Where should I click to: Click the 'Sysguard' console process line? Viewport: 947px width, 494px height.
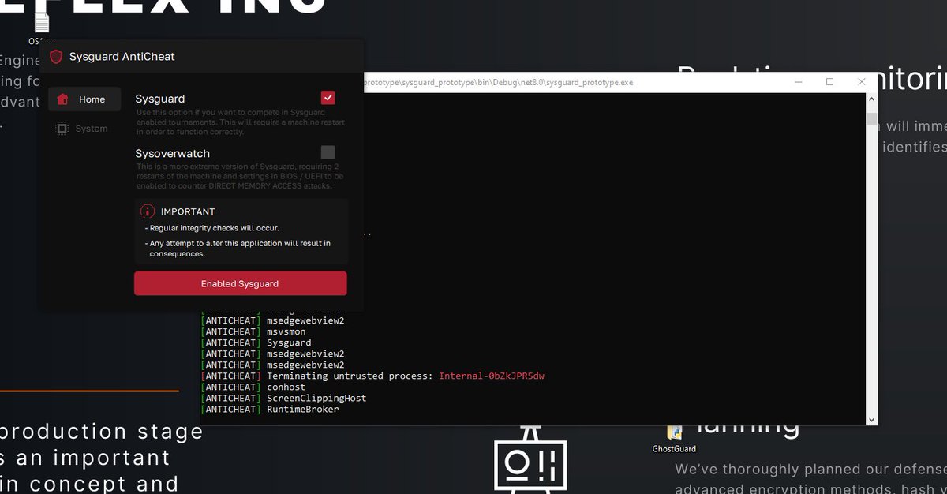289,342
